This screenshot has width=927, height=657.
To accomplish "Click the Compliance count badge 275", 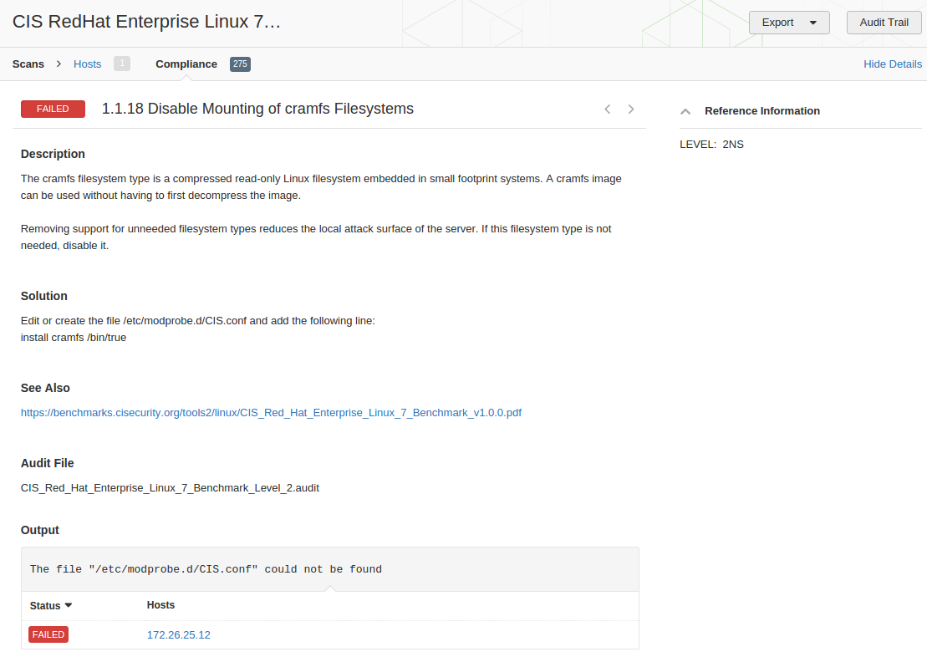I will [x=240, y=64].
